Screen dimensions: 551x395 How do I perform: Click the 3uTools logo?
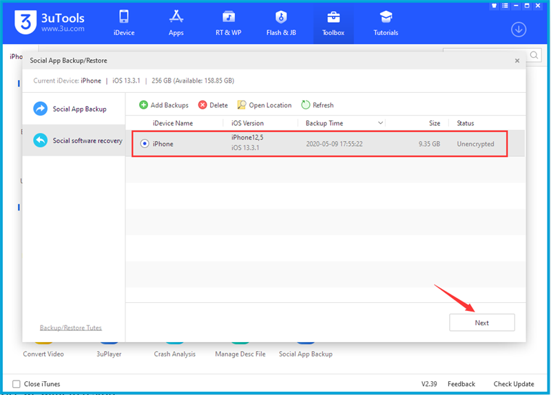(x=50, y=22)
